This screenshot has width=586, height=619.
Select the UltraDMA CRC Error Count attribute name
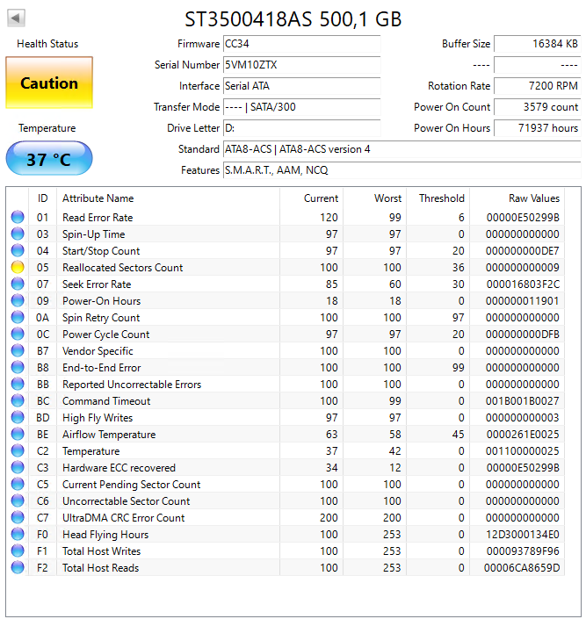coord(123,518)
